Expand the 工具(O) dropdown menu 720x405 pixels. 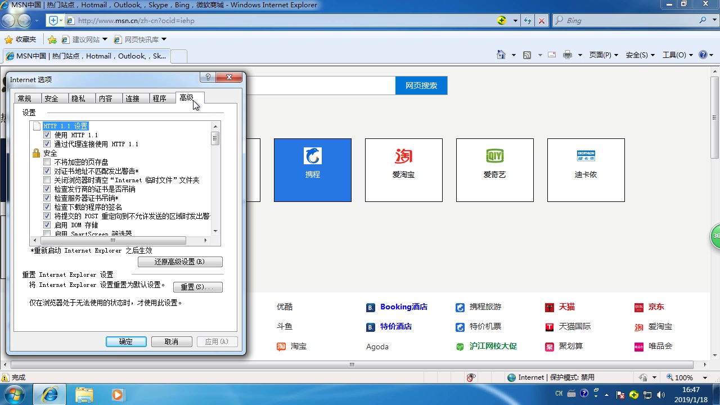click(678, 55)
